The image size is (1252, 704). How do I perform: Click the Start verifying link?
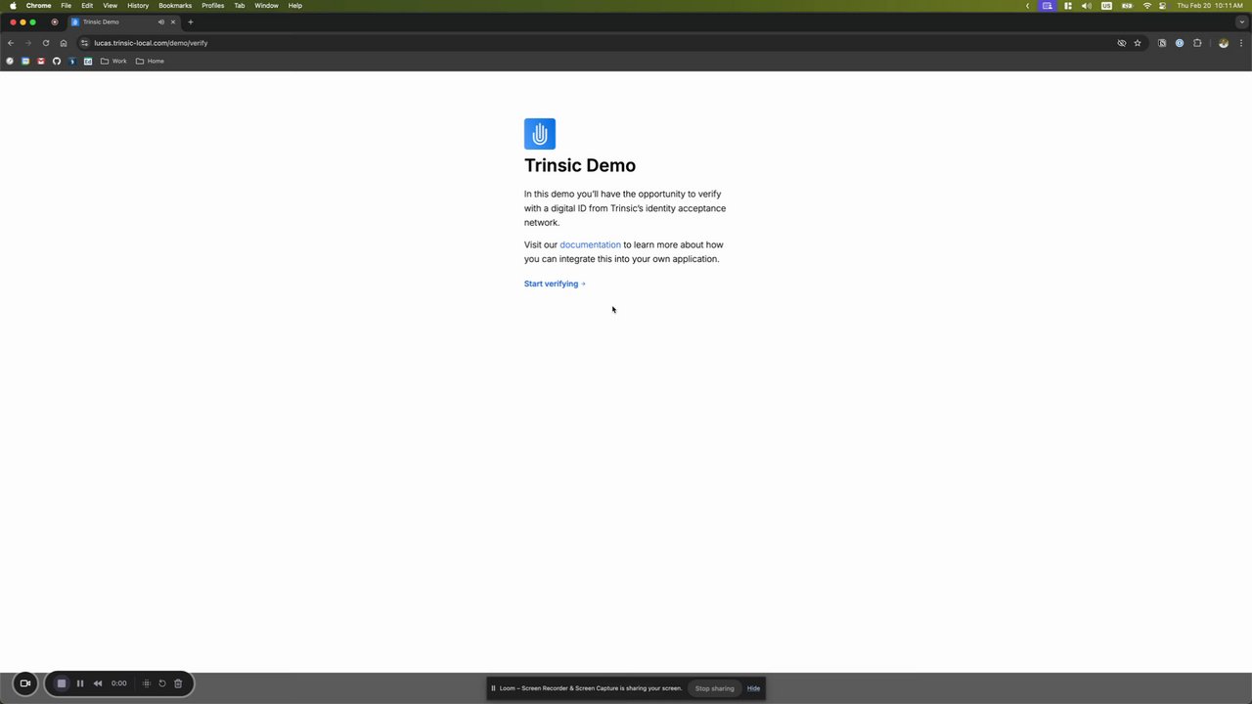555,284
